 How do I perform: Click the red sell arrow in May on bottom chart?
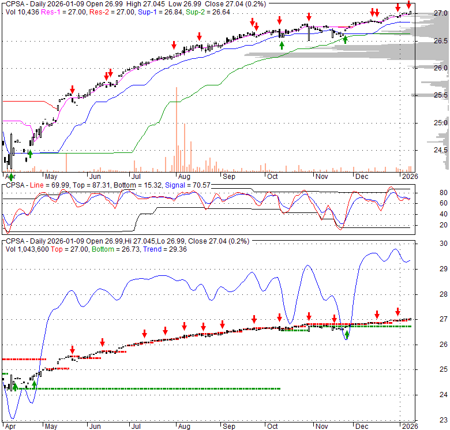tap(72, 350)
